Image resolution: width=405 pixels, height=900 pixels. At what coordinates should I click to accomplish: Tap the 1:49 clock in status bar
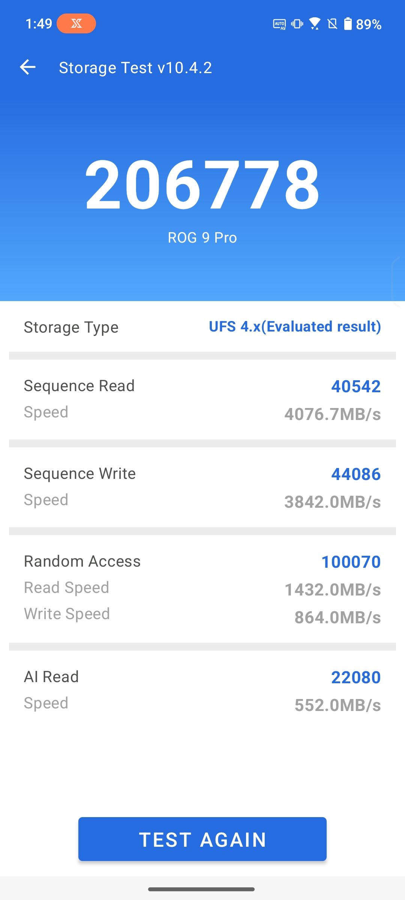39,24
